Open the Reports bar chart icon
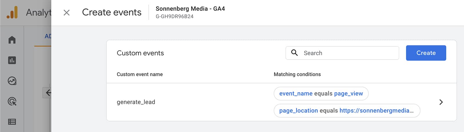Image resolution: width=464 pixels, height=132 pixels. coord(12,60)
